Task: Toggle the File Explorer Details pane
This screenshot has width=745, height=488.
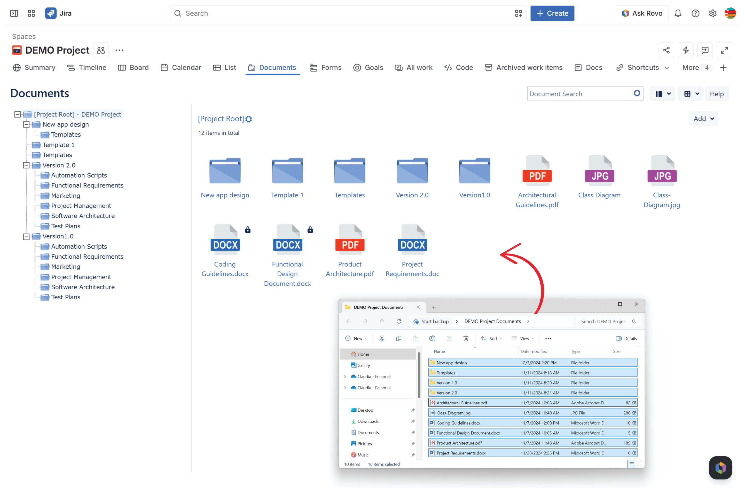Action: 626,338
